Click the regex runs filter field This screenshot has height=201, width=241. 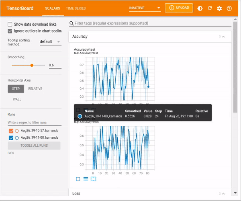click(x=35, y=123)
